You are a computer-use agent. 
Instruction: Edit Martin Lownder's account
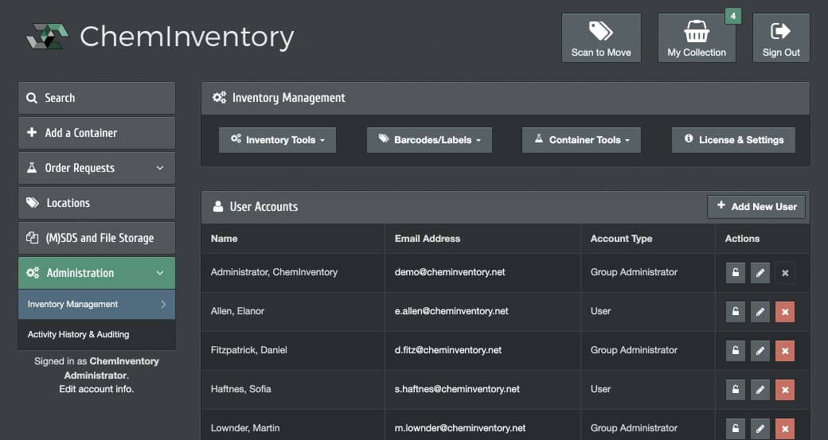pos(760,428)
